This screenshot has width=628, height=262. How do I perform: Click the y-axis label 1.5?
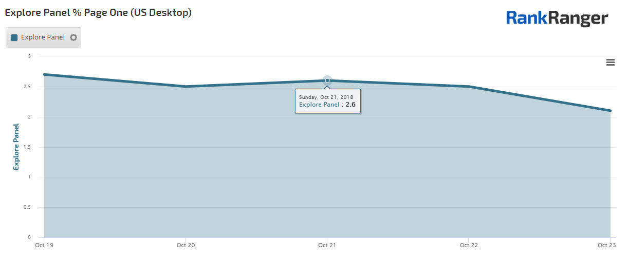(27, 147)
